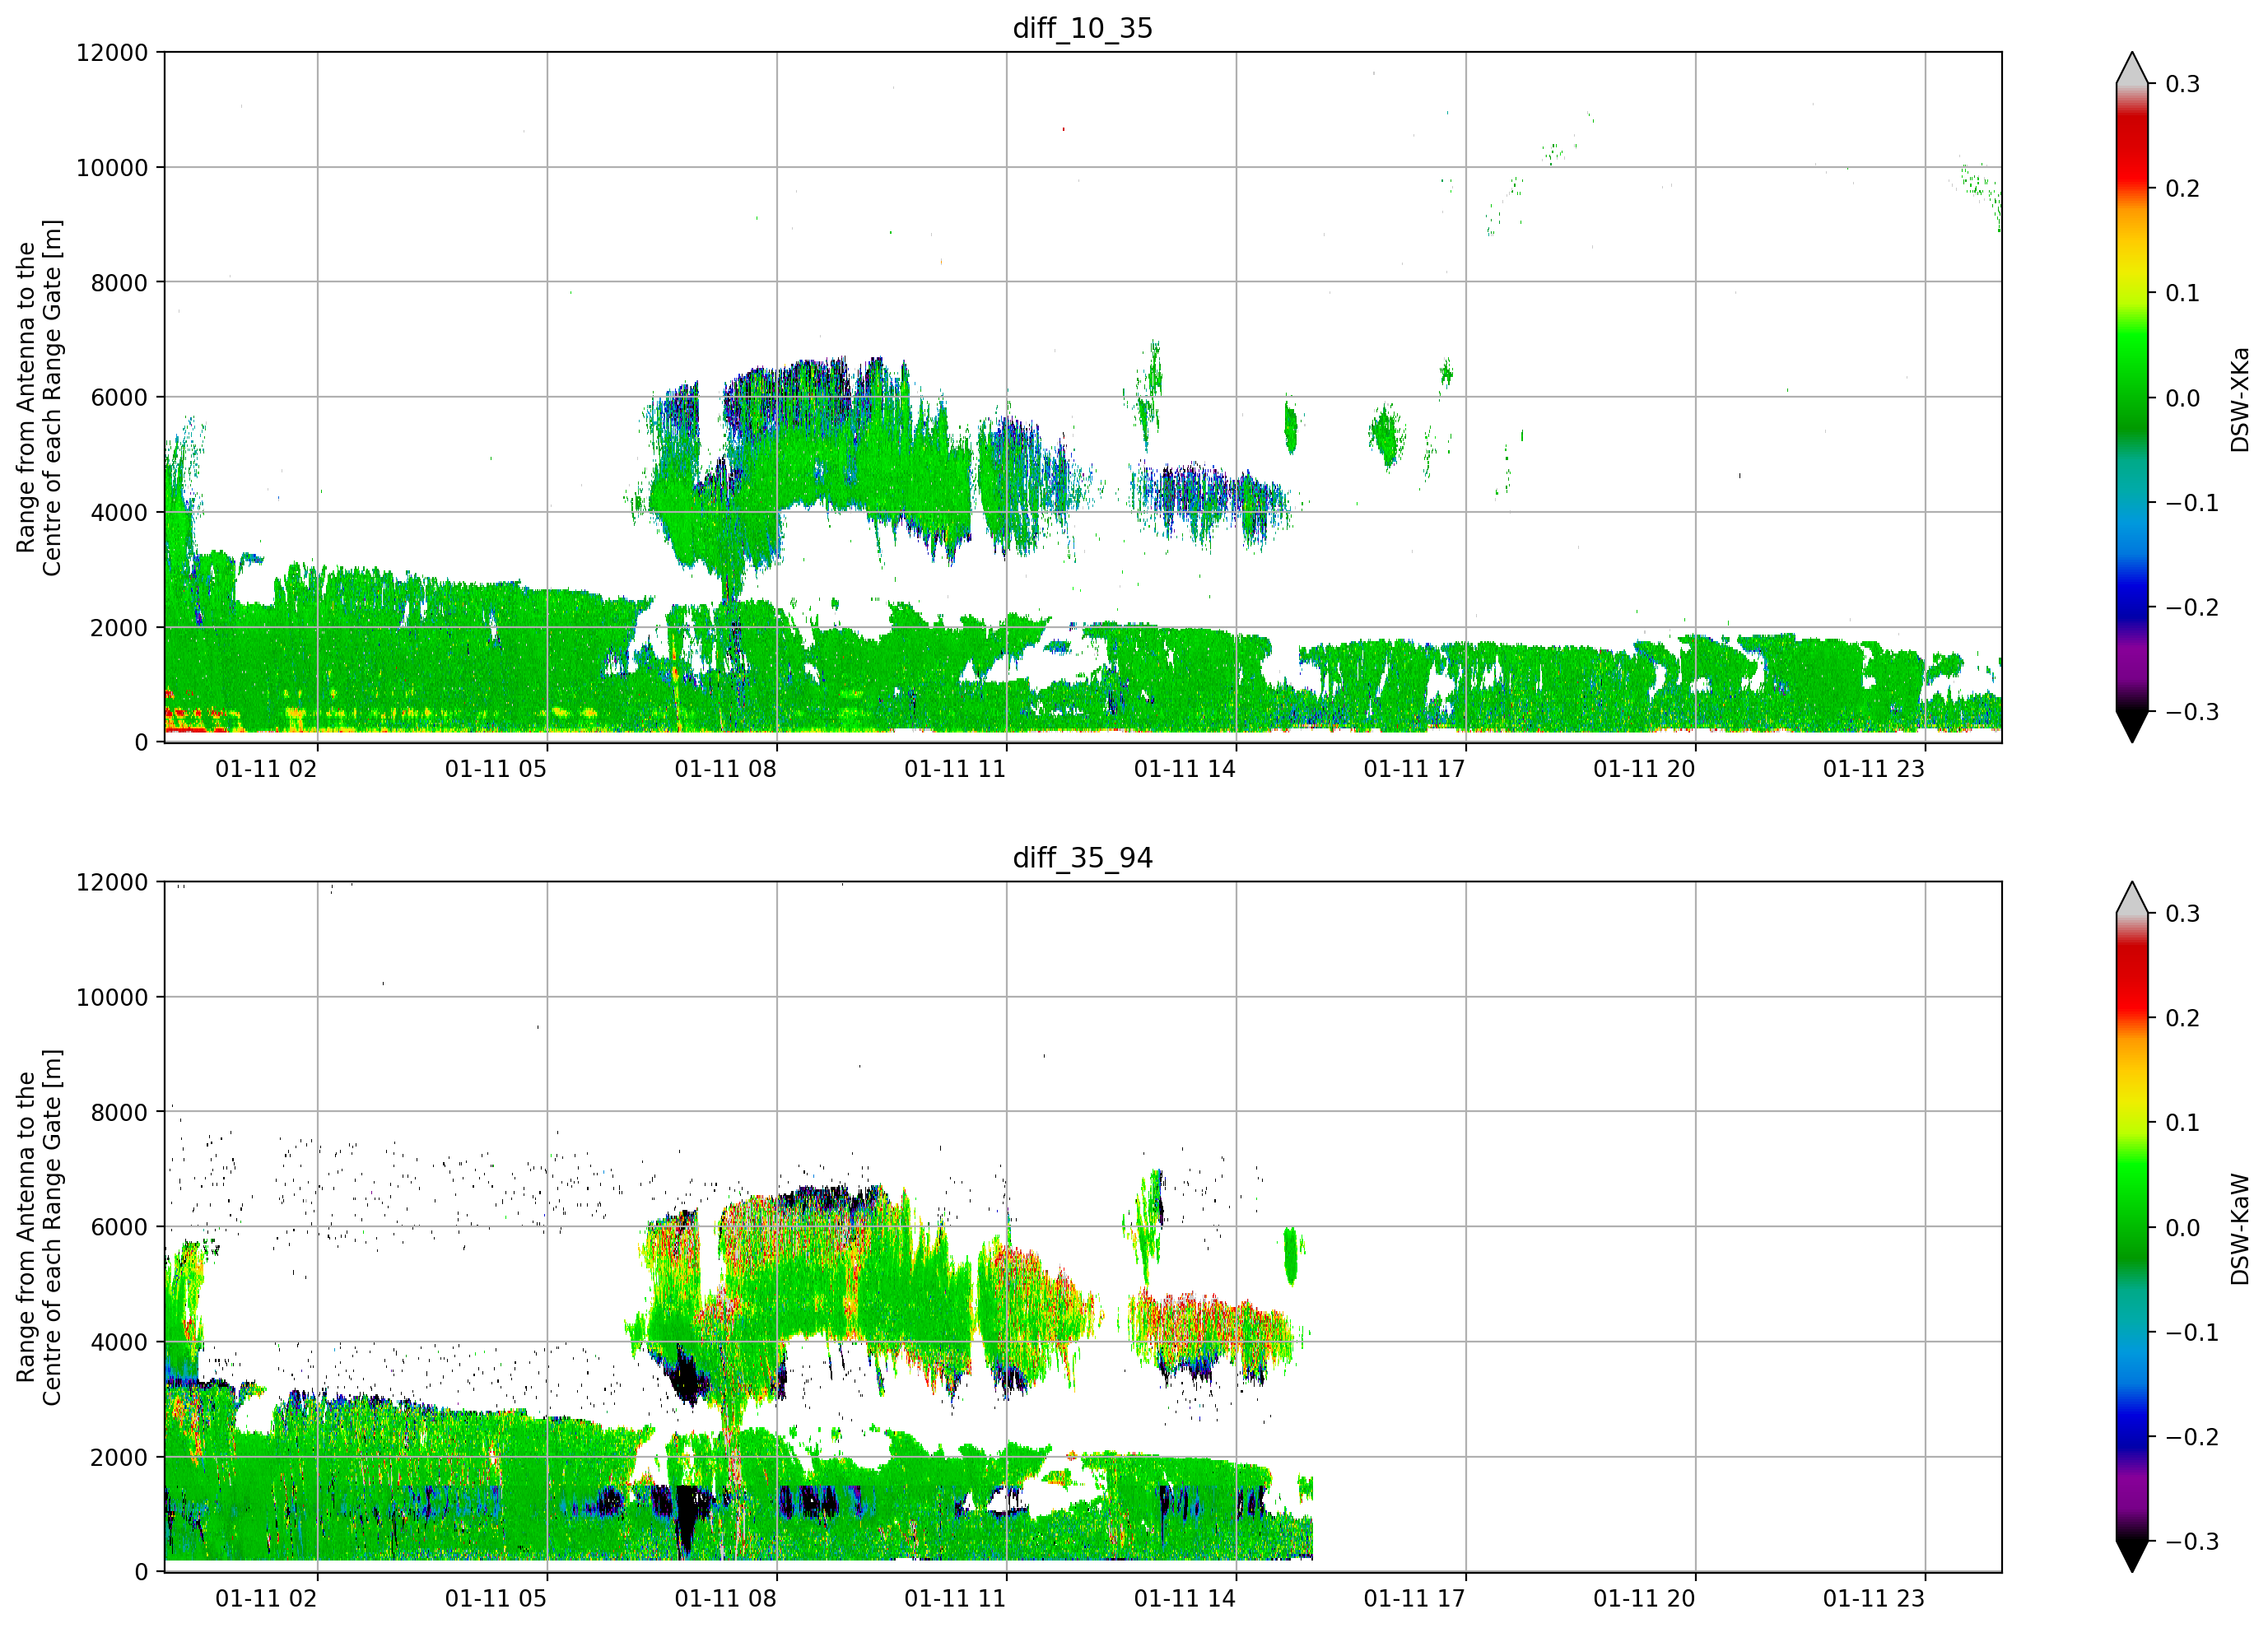Viewport: 2268px width, 1628px height.
Task: Click the diff_10_35 plot title
Action: [x=1082, y=28]
